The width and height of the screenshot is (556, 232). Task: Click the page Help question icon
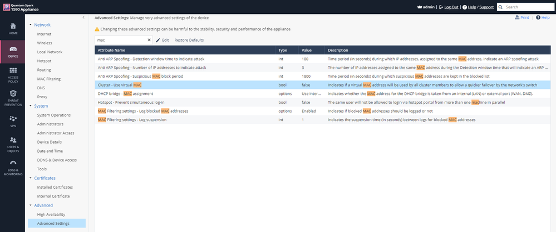point(538,18)
